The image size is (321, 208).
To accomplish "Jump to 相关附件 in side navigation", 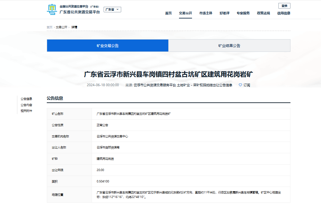I will (x=26, y=111).
